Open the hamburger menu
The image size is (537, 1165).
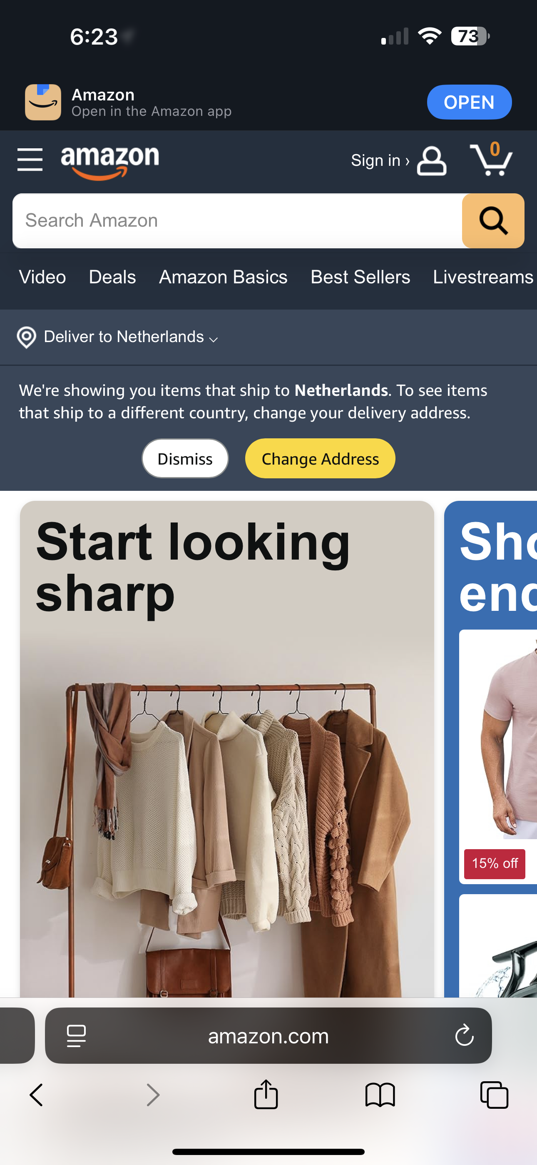pyautogui.click(x=30, y=160)
